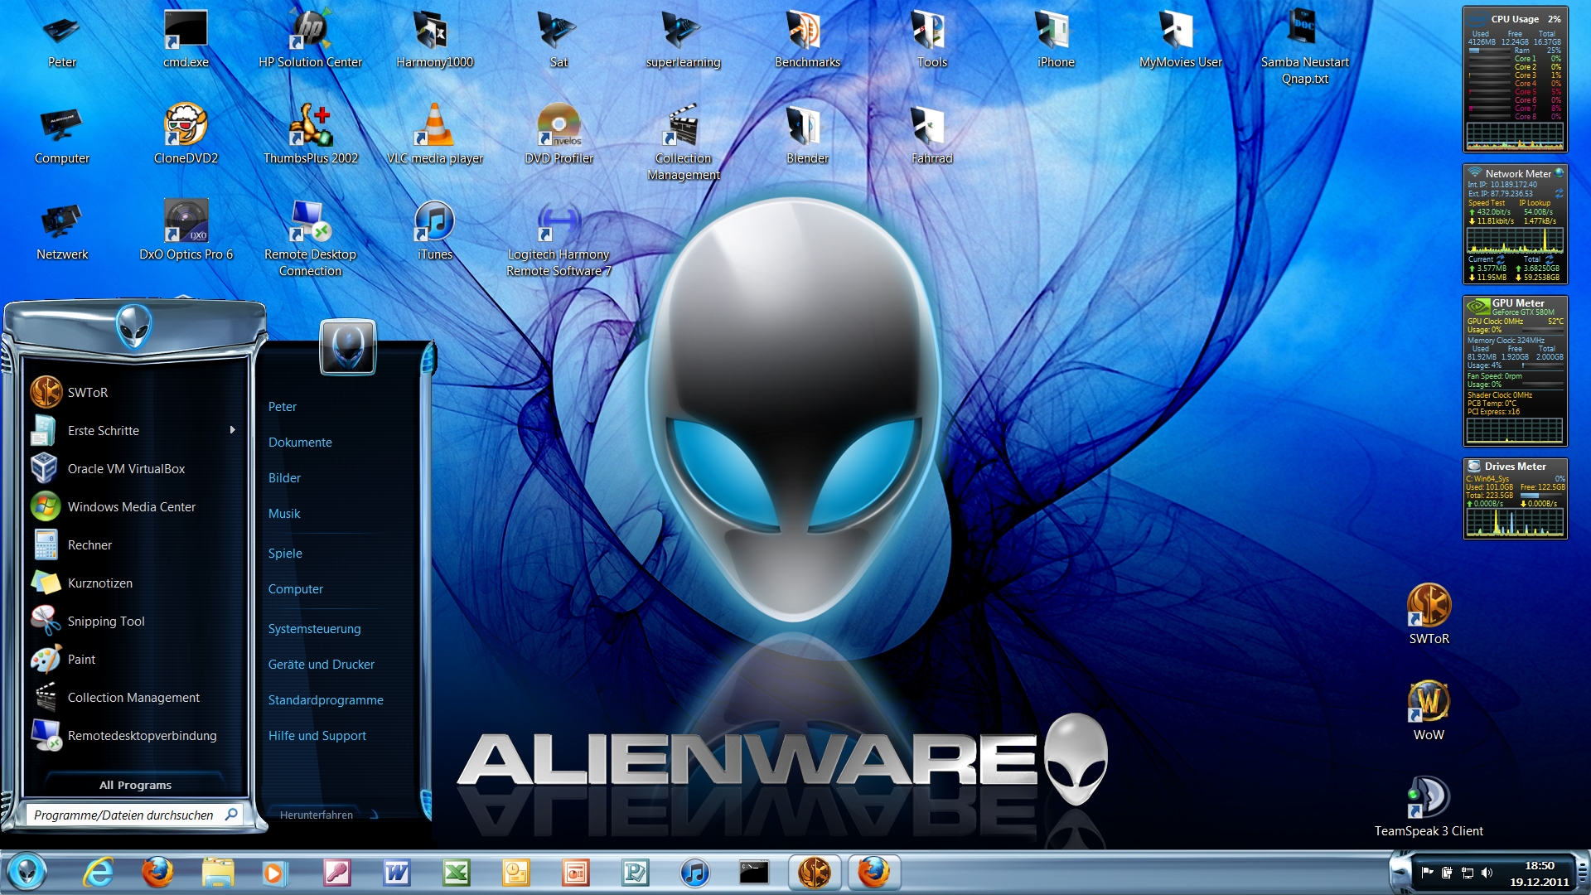Open the Fahrrad desktop folder
This screenshot has width=1591, height=895.
tap(931, 135)
